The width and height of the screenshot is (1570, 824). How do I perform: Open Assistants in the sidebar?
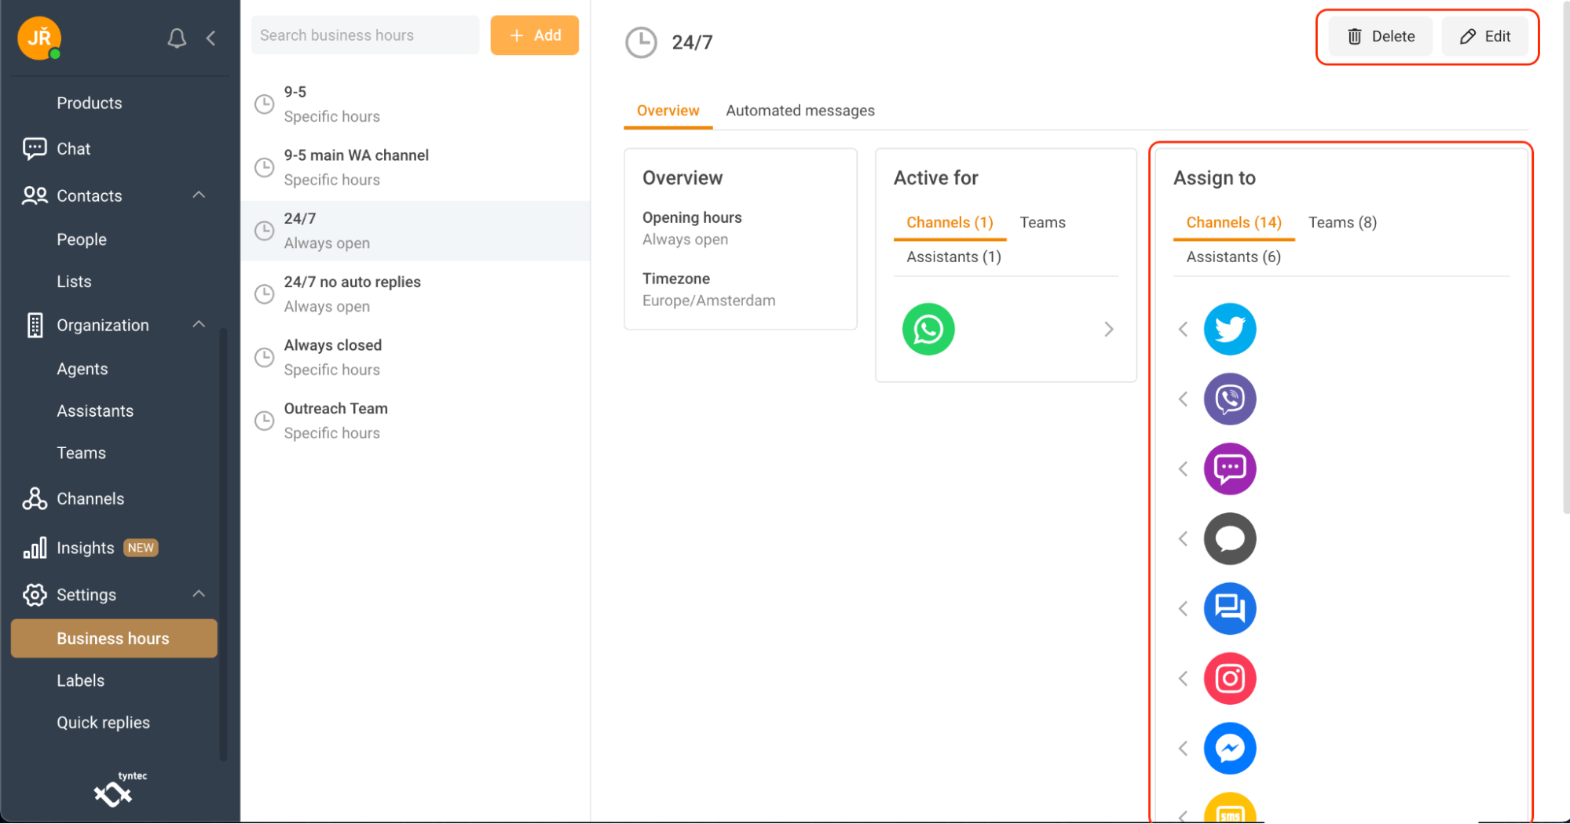pyautogui.click(x=95, y=410)
